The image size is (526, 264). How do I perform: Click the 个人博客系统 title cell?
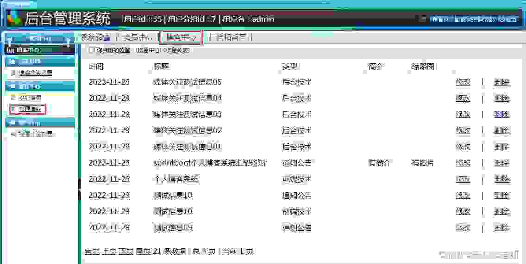[x=176, y=179]
